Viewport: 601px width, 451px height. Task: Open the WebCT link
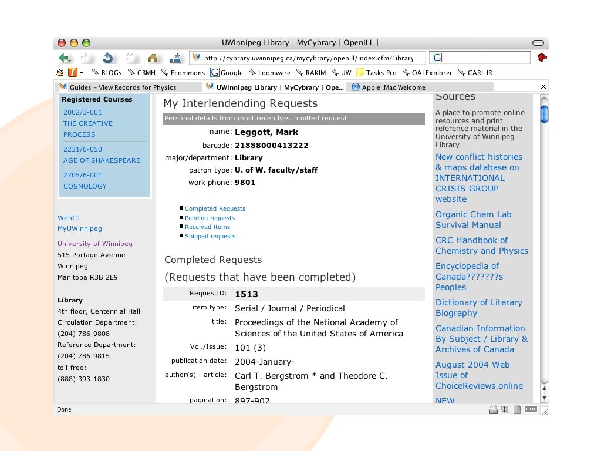point(69,218)
